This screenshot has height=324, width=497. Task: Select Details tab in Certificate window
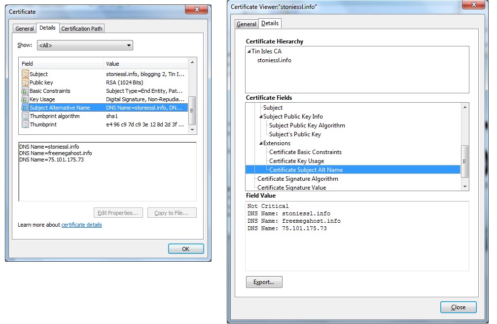(47, 28)
